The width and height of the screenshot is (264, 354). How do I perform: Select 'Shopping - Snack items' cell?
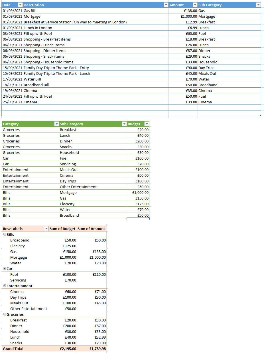coord(96,56)
